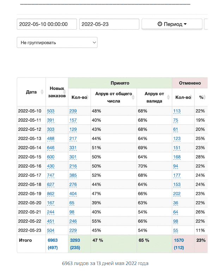This screenshot has height=276, width=221.
Task: Open accepted count 385 for 2022-05-17
Action: 73,175
